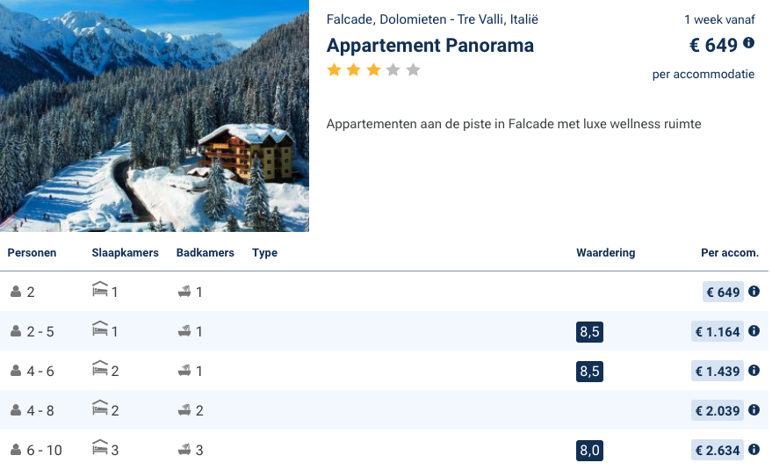Click info icon beside € 649 row price

click(754, 292)
